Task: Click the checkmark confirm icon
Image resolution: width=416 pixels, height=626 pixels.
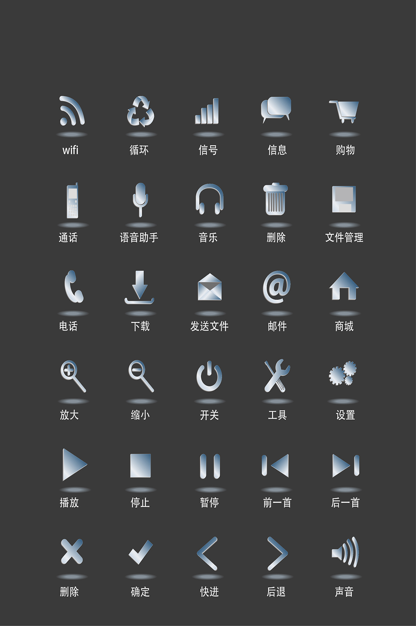Action: coord(141,552)
